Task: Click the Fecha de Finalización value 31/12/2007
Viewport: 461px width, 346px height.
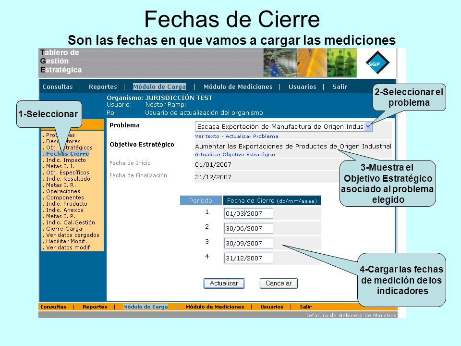Action: [x=213, y=177]
